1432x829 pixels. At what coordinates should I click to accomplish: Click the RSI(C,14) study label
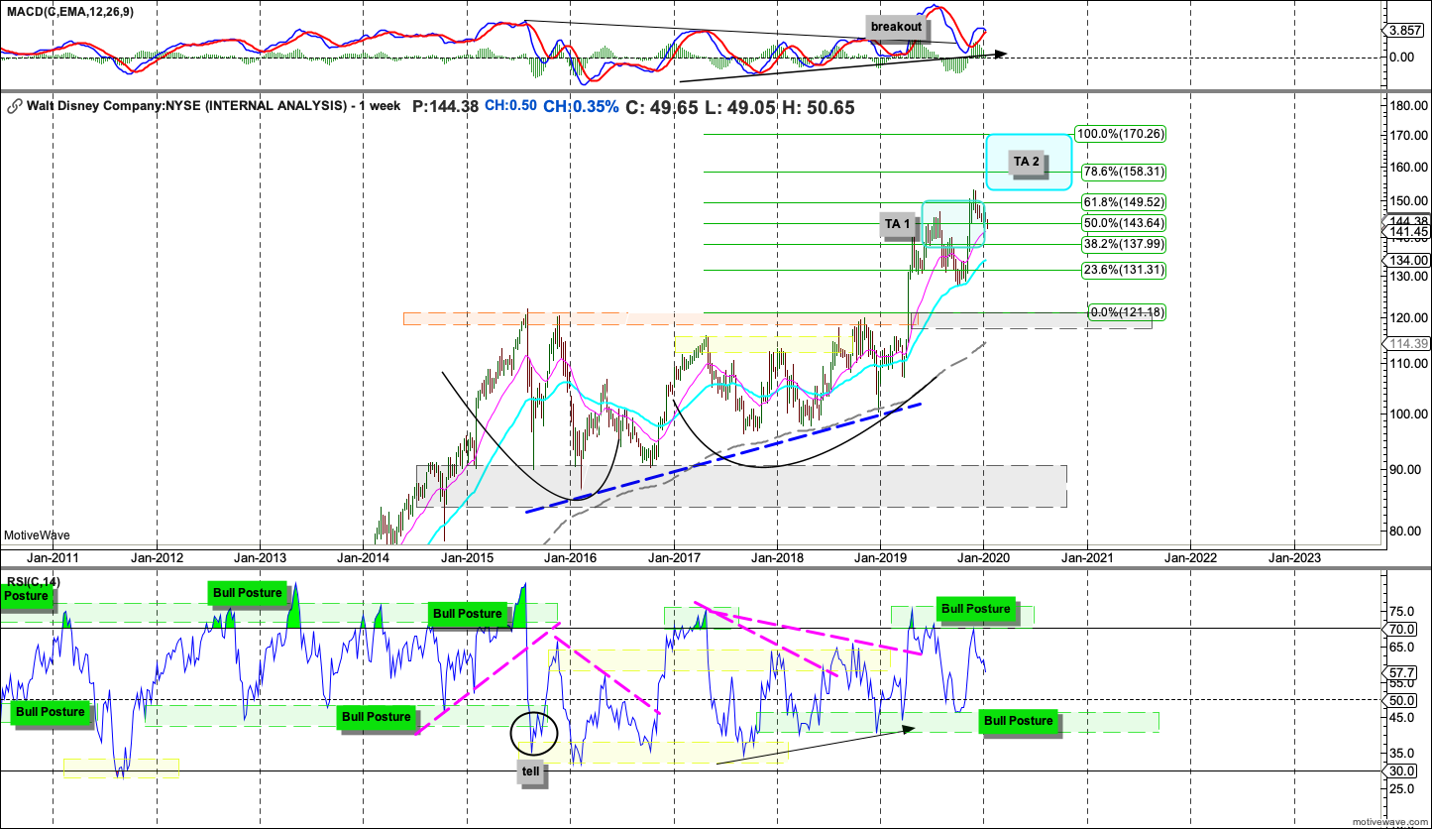point(35,580)
